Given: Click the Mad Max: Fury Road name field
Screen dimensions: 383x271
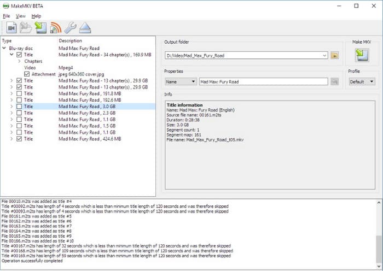Looking at the screenshot, I should (x=263, y=81).
